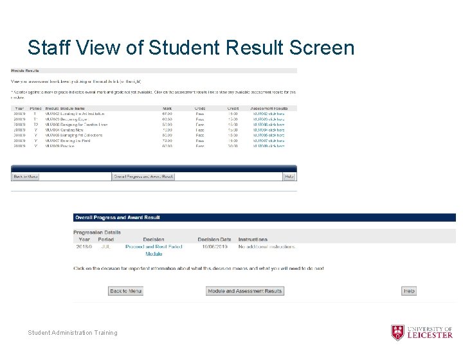Select the JUL period value

pyautogui.click(x=105, y=247)
